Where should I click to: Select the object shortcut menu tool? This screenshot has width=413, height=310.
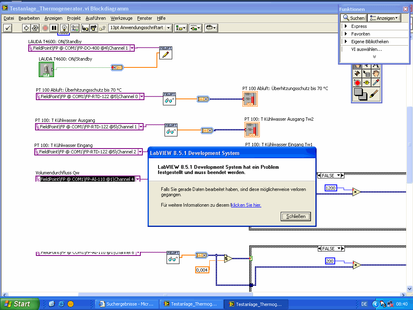pyautogui.click(x=366, y=73)
